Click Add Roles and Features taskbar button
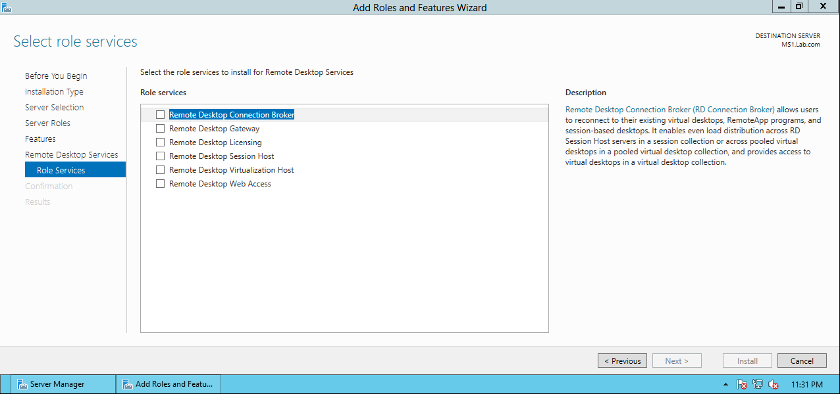This screenshot has width=840, height=394. click(169, 384)
